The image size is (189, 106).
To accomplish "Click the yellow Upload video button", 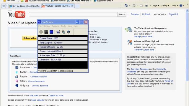I will click(x=30, y=38).
